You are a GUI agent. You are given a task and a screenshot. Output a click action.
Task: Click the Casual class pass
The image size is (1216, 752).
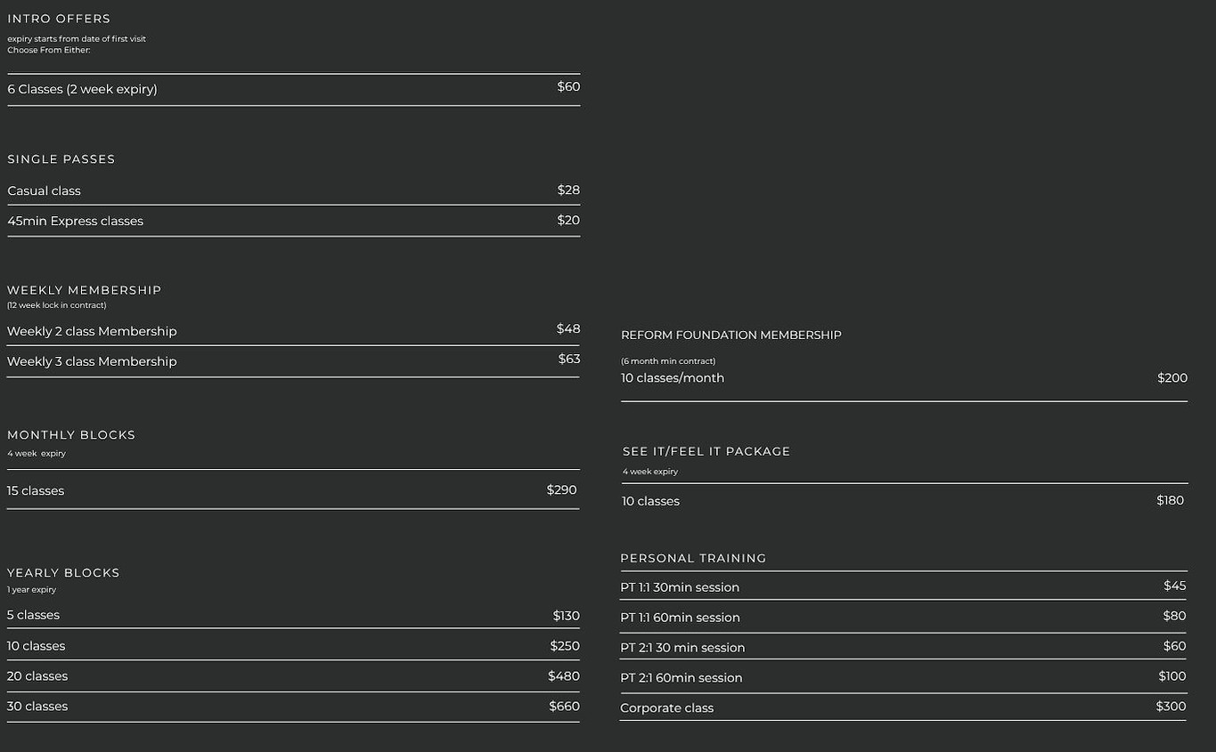(294, 190)
